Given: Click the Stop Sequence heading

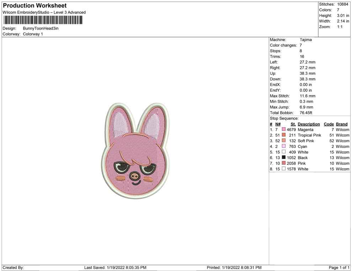Looking at the screenshot, I should [284, 118].
